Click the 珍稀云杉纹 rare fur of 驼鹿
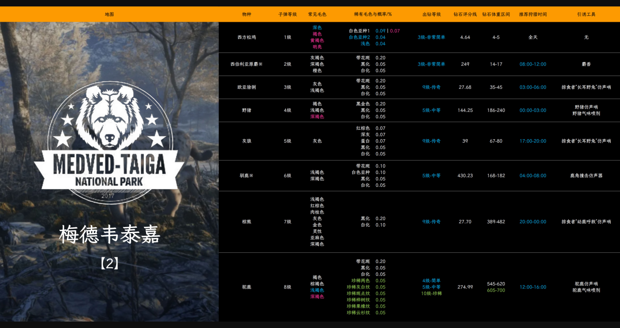Viewport: 620px width, 328px height. [358, 313]
